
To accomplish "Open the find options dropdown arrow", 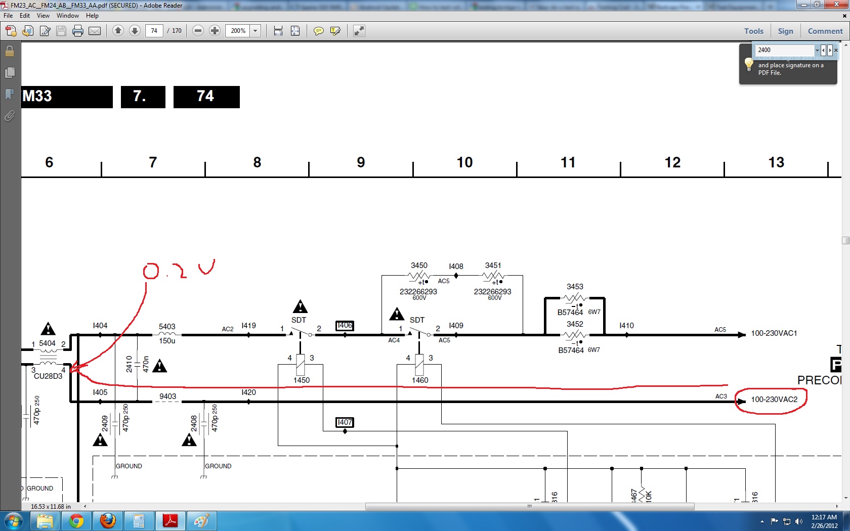I will tap(817, 50).
